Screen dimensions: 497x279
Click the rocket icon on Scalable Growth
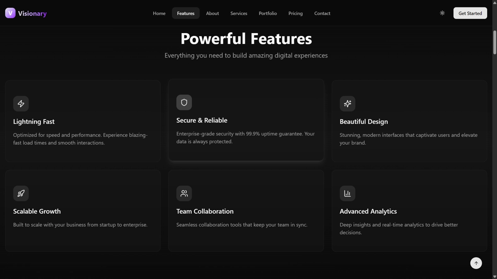pos(21,193)
